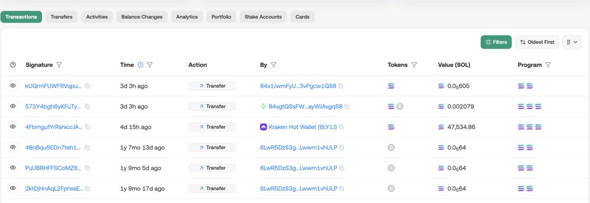
Task: Filter the Tokens column
Action: (x=414, y=65)
